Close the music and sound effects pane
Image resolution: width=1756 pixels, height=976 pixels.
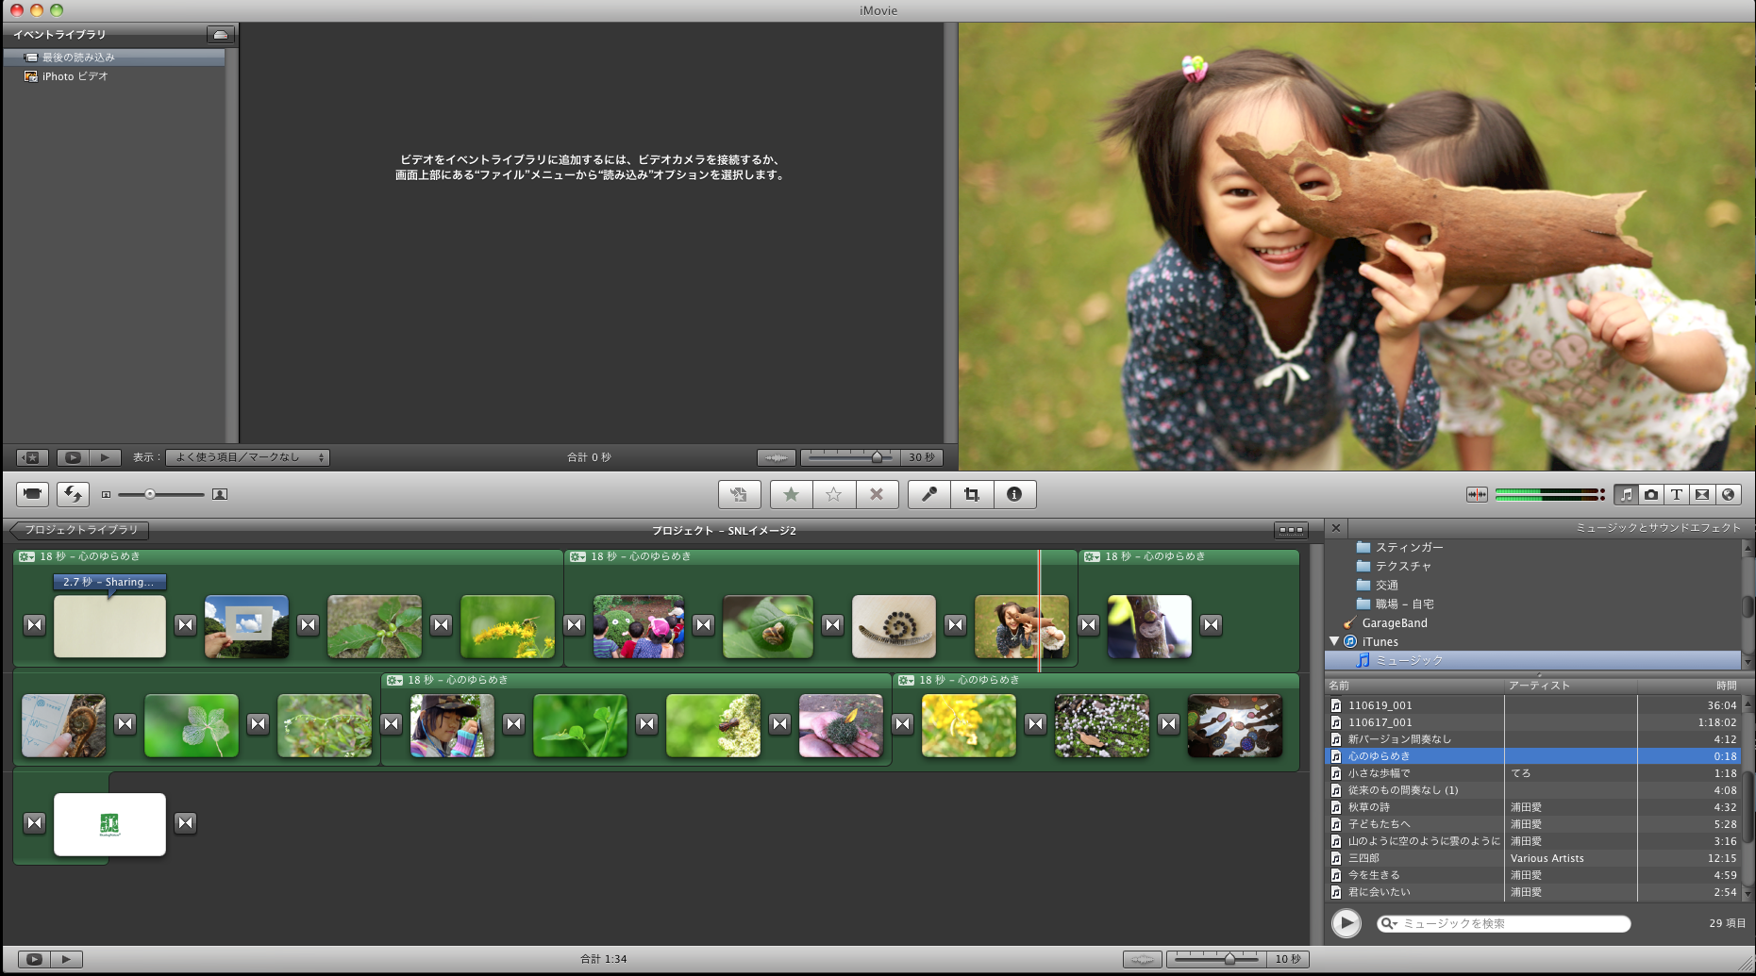pyautogui.click(x=1336, y=528)
